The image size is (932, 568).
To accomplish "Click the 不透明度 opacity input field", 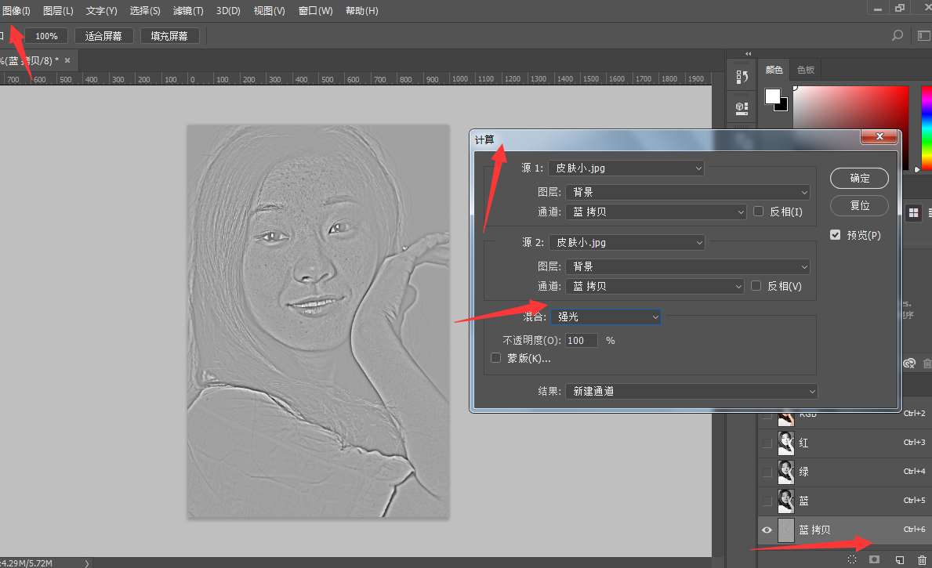I will coord(581,341).
